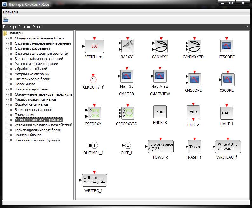Open Электрические блоки palette

tap(32, 79)
